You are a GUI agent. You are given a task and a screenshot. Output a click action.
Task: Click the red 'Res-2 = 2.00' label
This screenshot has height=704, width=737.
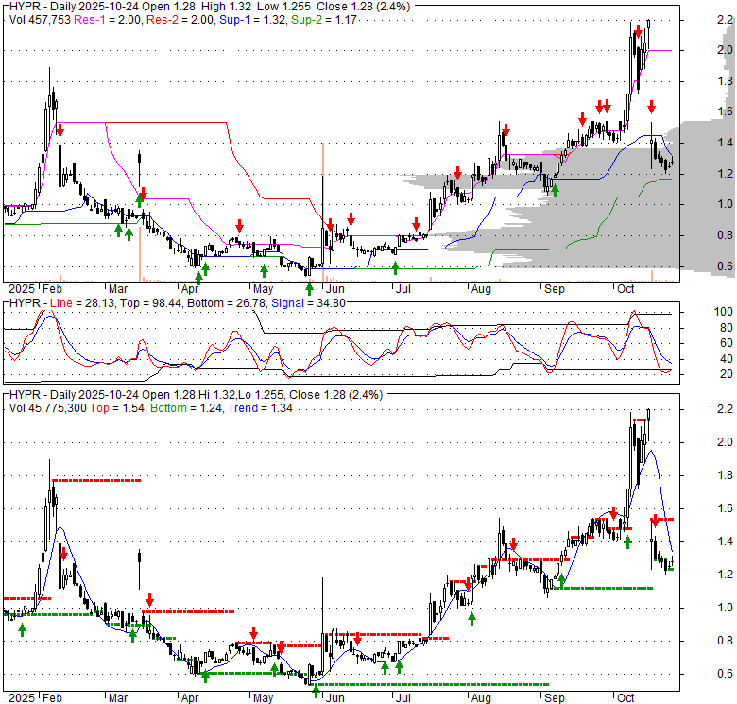click(180, 20)
